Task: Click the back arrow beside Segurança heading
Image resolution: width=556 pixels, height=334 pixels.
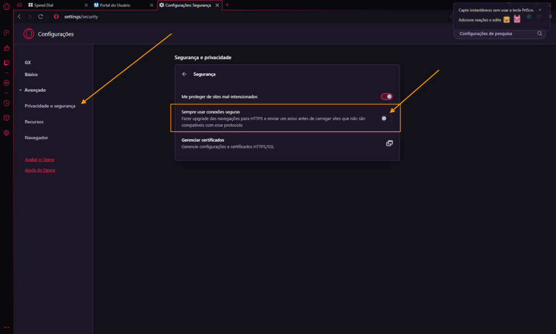Action: coord(184,74)
